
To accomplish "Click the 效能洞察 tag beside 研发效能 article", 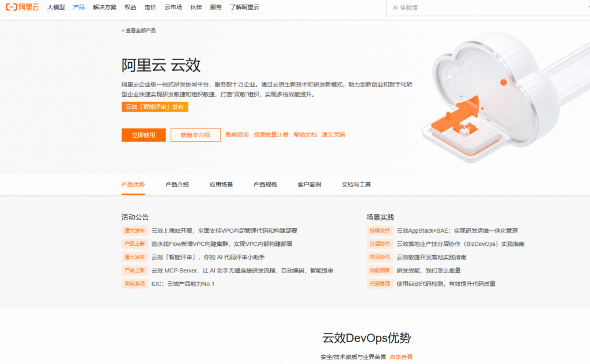I will [380, 270].
